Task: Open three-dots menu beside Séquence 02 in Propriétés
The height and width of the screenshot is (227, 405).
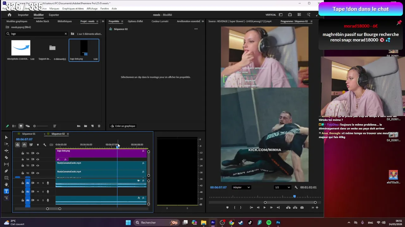Action: pyautogui.click(x=196, y=29)
